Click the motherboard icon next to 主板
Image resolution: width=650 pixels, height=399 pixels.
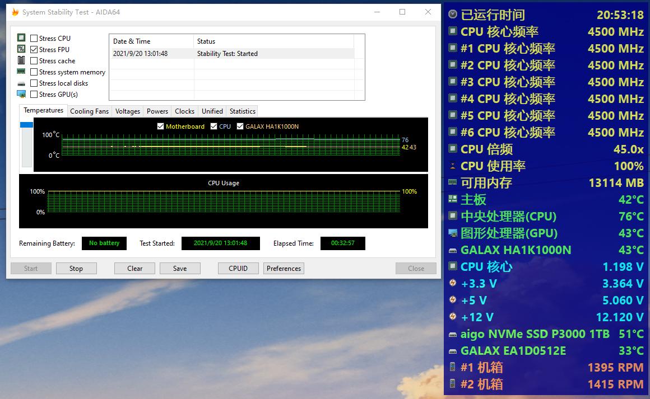[x=453, y=199]
